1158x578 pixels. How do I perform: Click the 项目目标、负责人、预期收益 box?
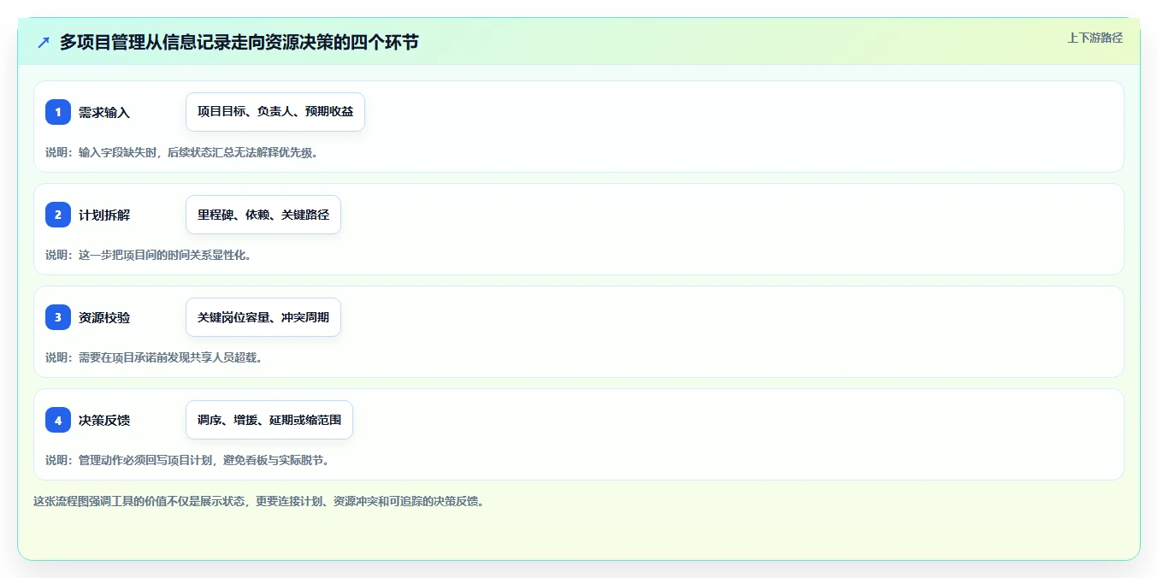[275, 112]
